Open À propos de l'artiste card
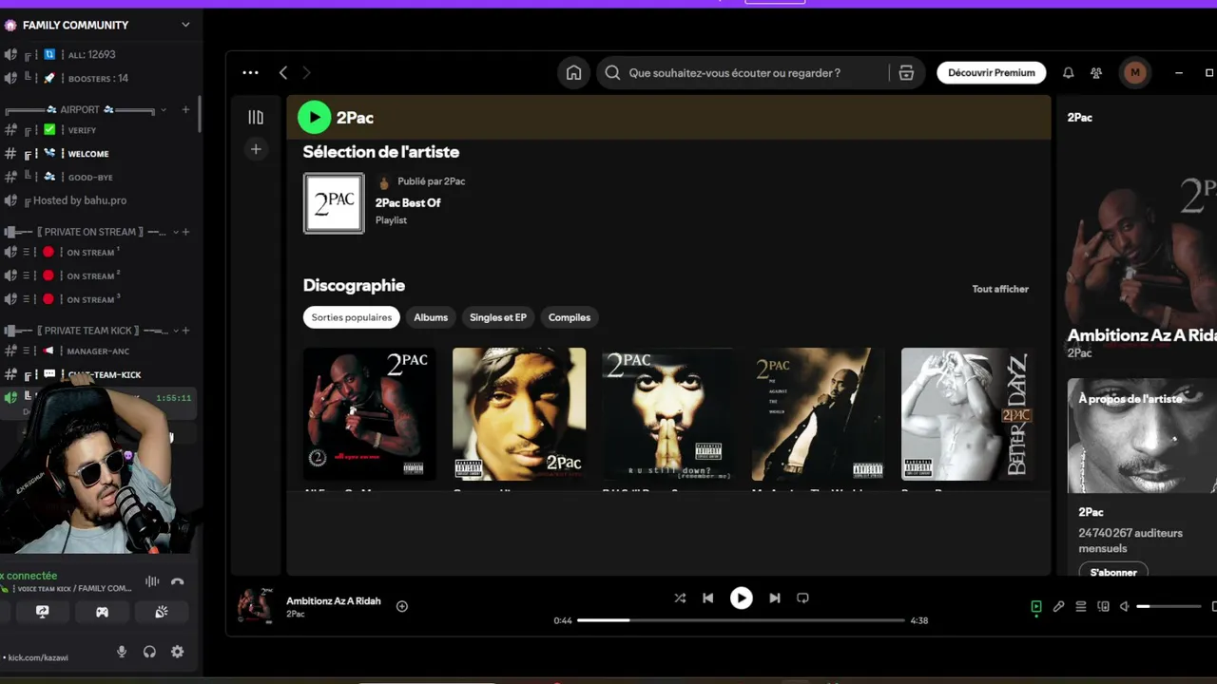 (x=1142, y=476)
